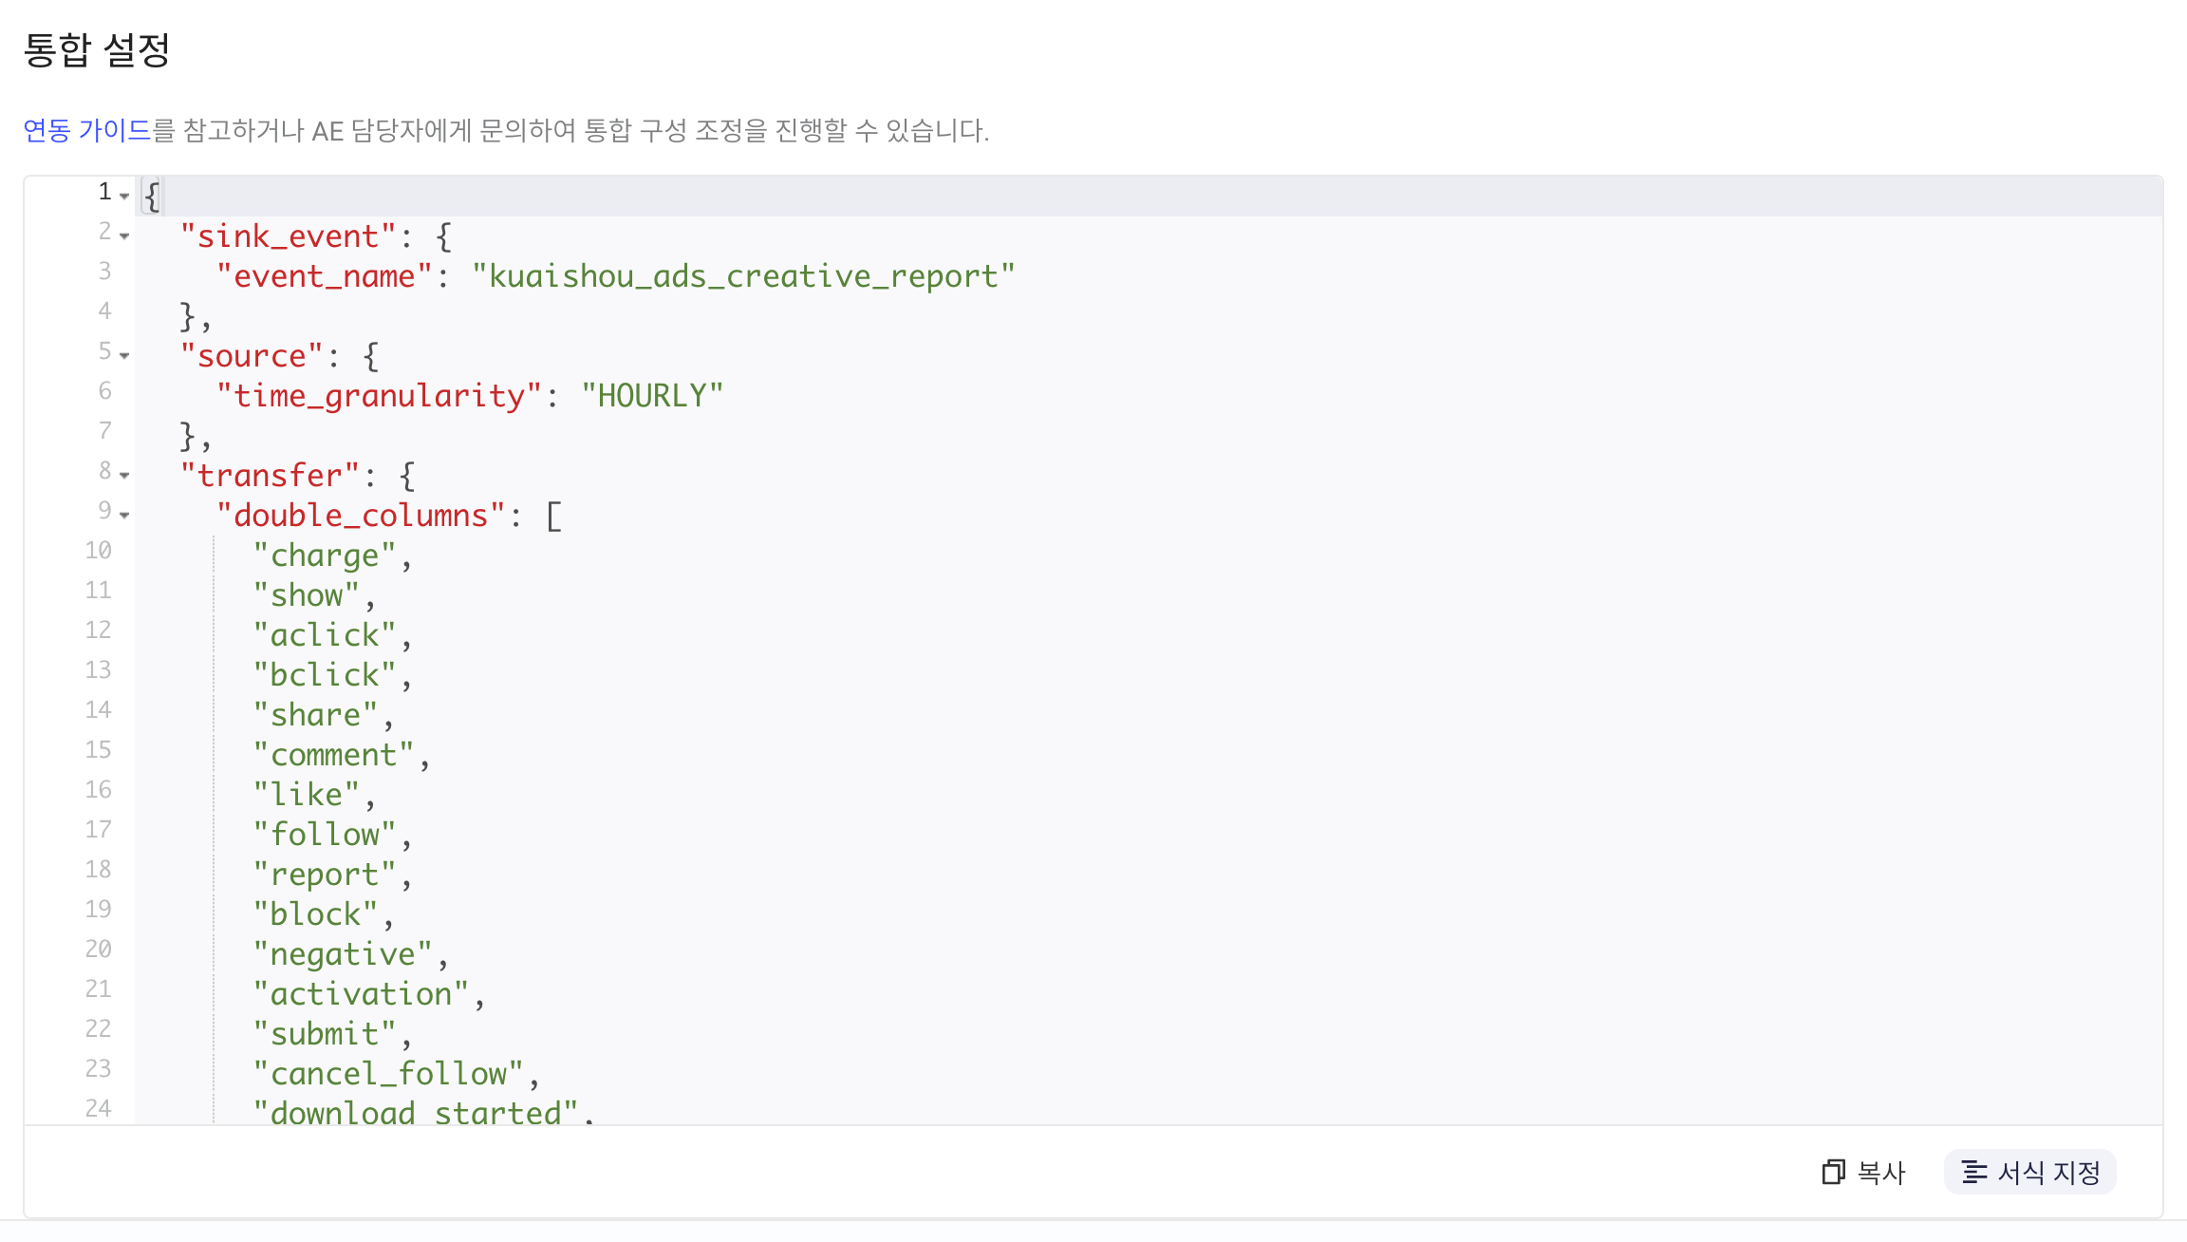Click the 서식 지정 format button

point(2030,1173)
